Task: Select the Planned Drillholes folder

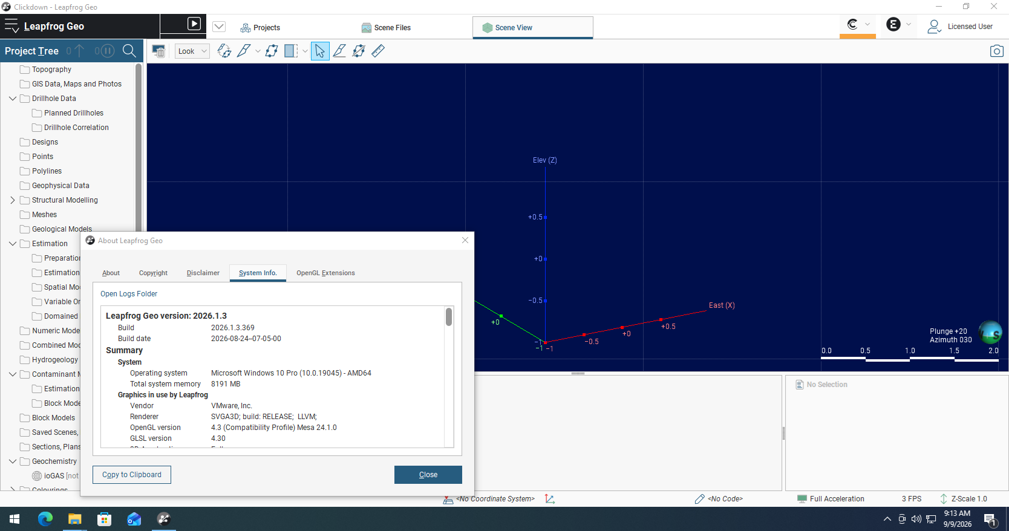Action: (x=74, y=113)
